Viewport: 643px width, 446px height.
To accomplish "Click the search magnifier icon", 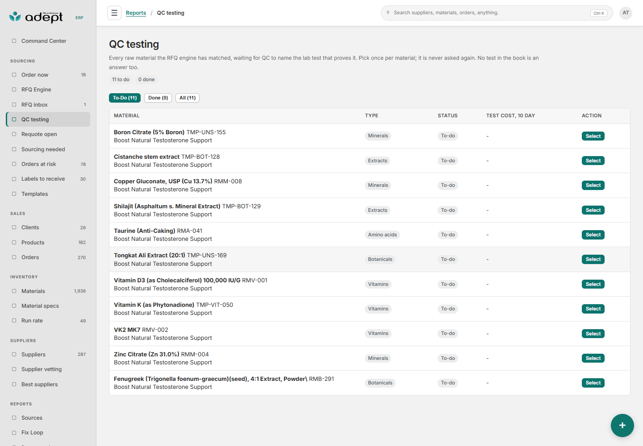I will [x=388, y=12].
